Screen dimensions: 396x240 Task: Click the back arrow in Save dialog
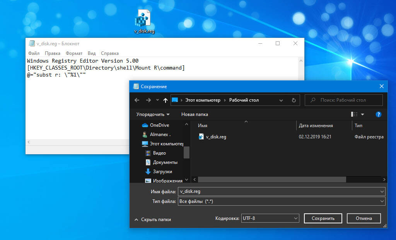137,100
